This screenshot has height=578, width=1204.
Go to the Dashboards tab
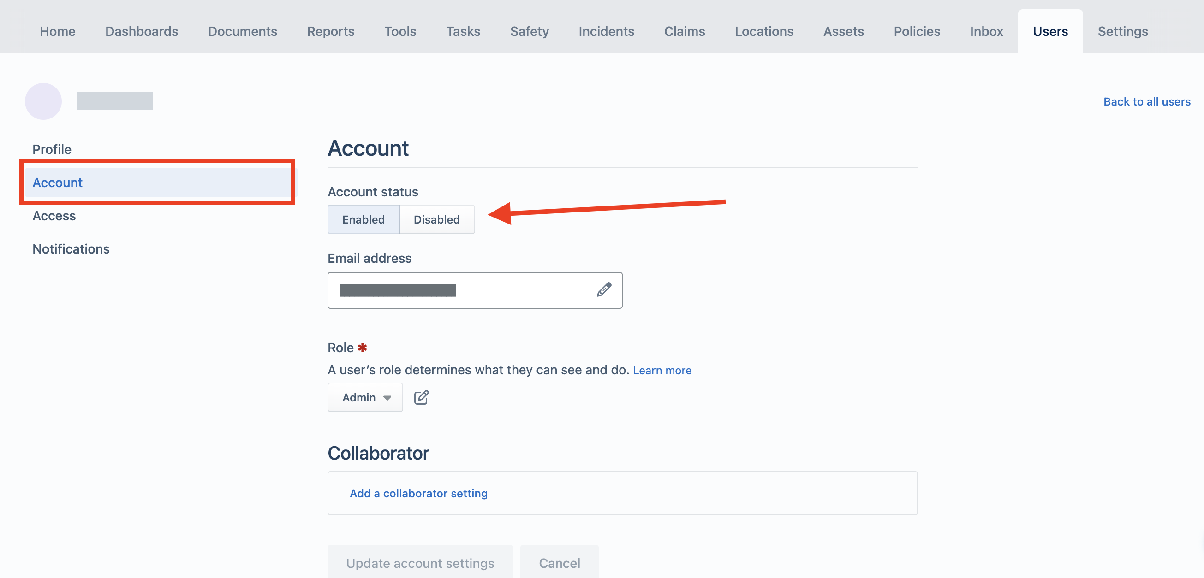142,31
